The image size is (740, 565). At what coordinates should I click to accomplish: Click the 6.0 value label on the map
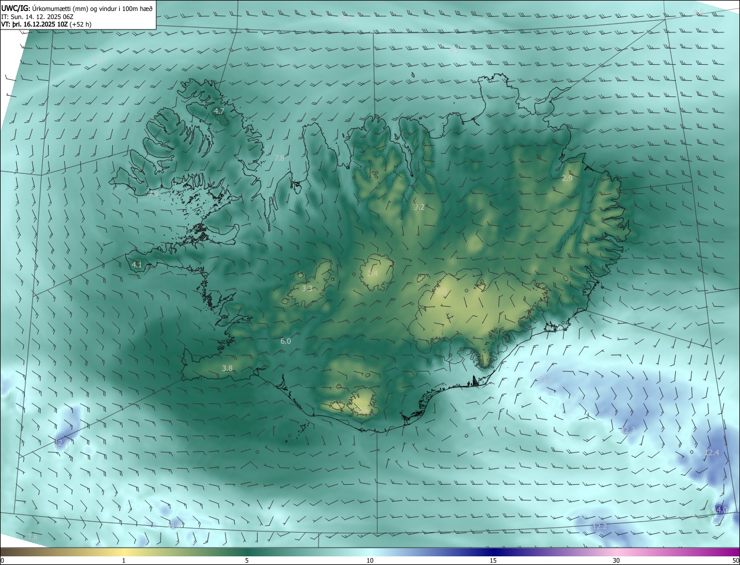(286, 341)
